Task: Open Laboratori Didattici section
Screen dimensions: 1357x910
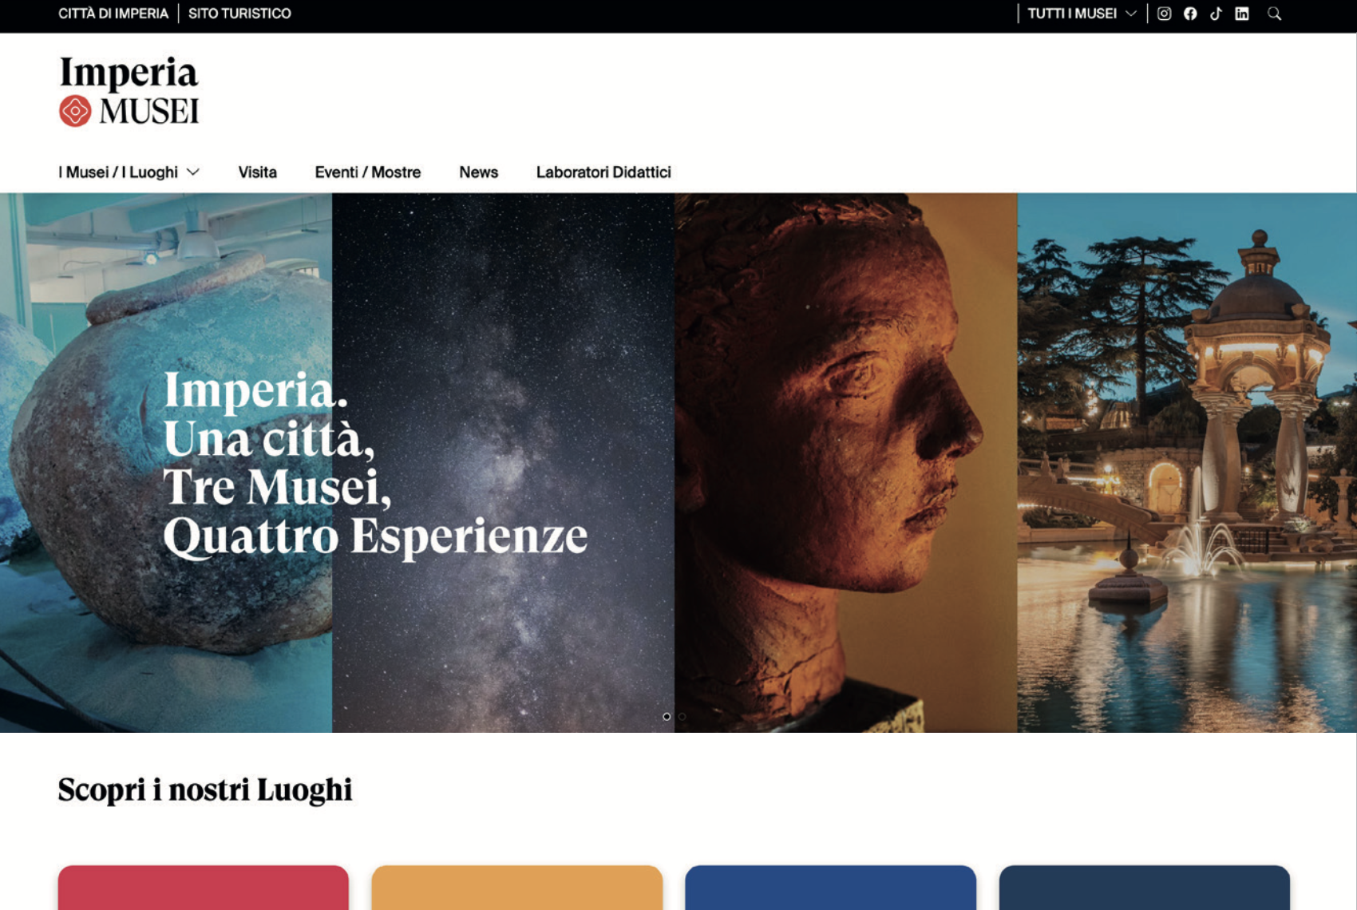Action: (603, 172)
